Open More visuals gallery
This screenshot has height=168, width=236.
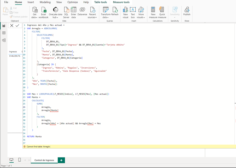(x=141, y=13)
